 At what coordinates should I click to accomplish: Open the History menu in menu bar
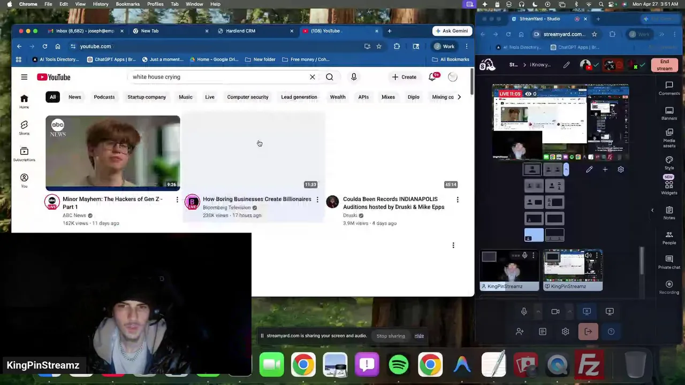click(x=101, y=4)
